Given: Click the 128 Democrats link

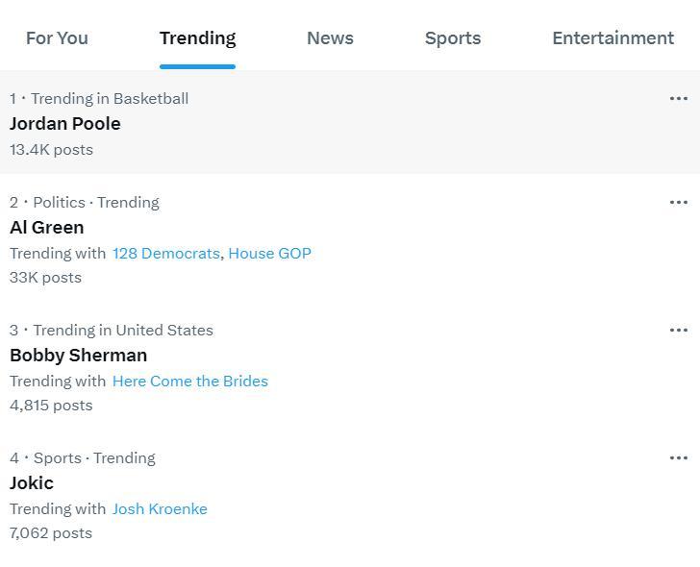Looking at the screenshot, I should [165, 254].
